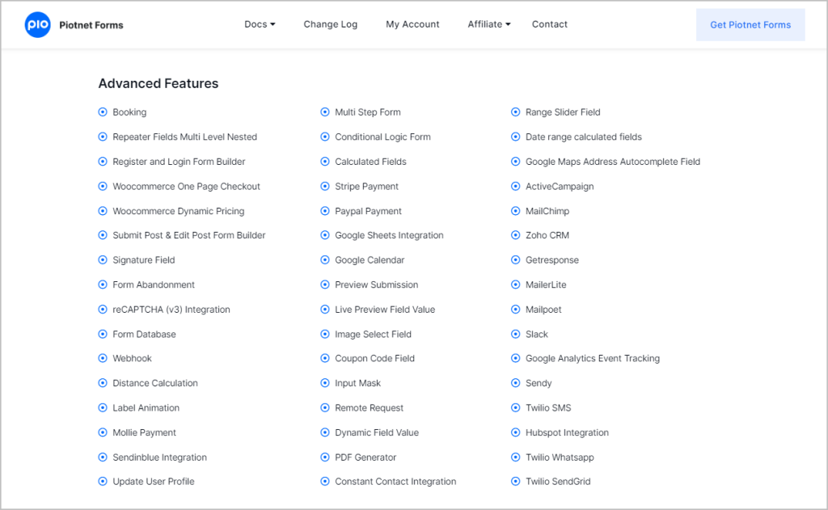Open the Constant Contact Integration link
This screenshot has height=510, width=828.
[395, 482]
